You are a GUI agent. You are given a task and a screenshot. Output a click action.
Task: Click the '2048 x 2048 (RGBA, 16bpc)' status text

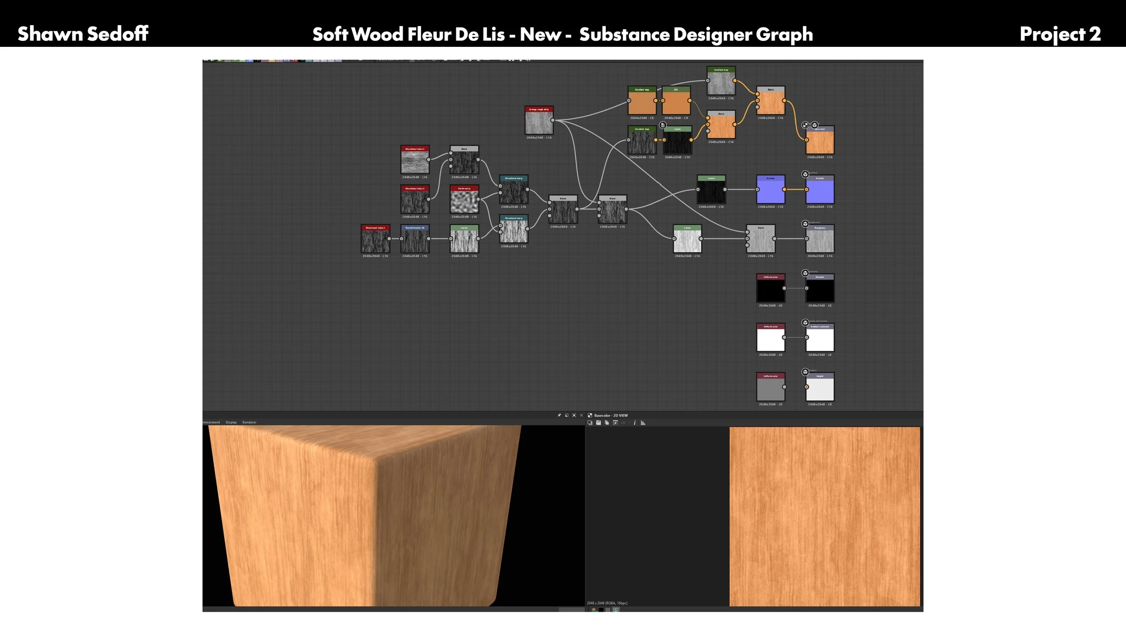(x=607, y=603)
